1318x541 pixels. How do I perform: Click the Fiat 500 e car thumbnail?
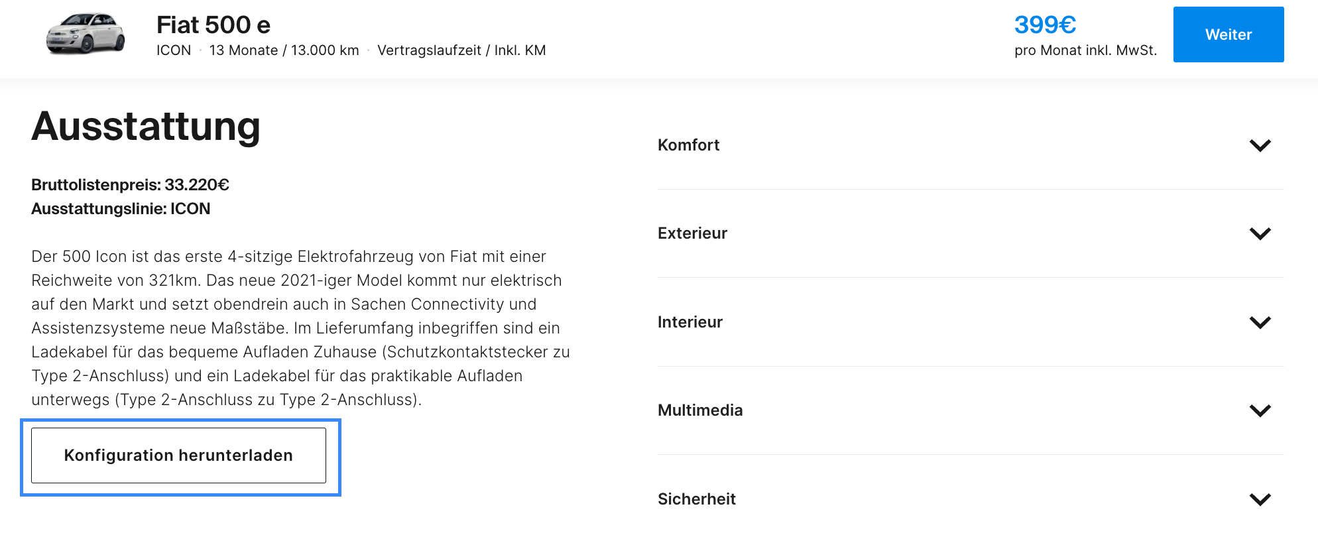pyautogui.click(x=85, y=33)
